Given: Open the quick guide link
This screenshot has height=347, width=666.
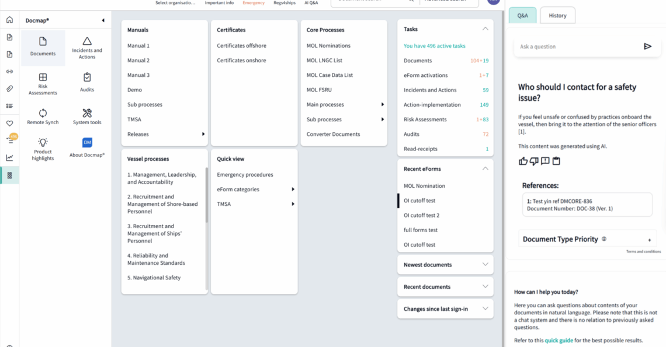Looking at the screenshot, I should coord(559,341).
